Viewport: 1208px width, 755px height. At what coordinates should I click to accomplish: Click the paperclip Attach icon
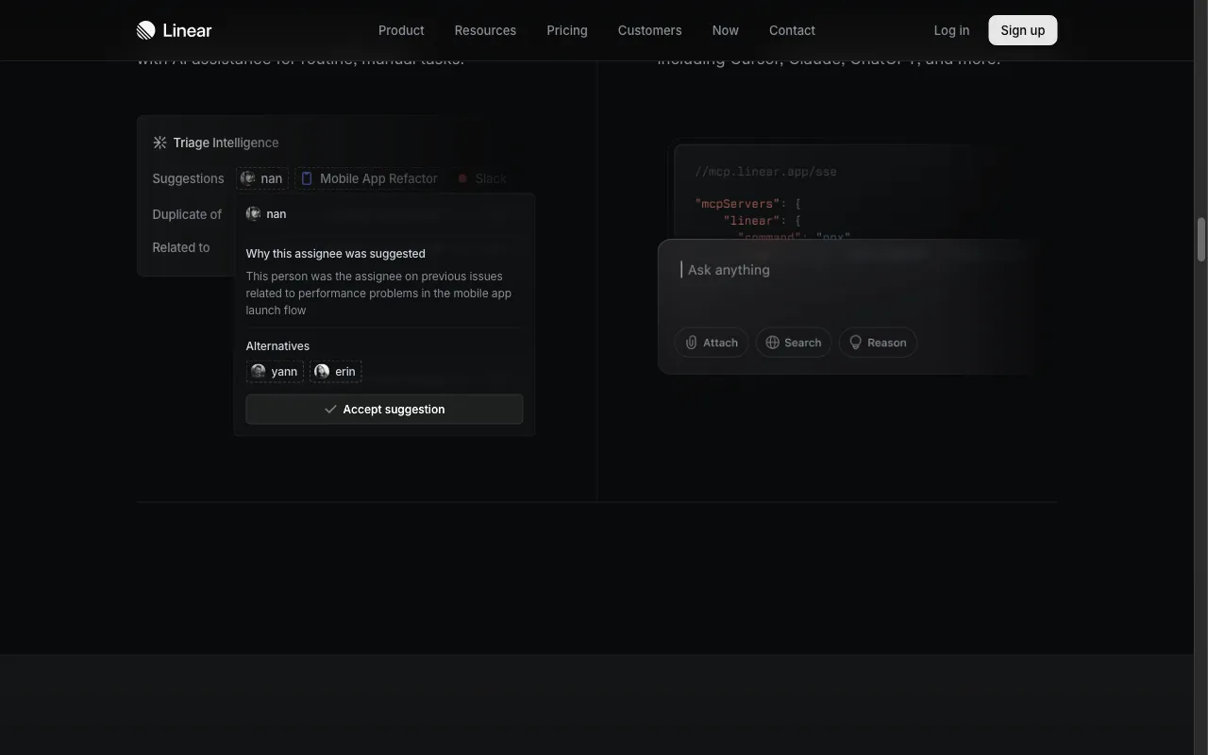click(691, 343)
